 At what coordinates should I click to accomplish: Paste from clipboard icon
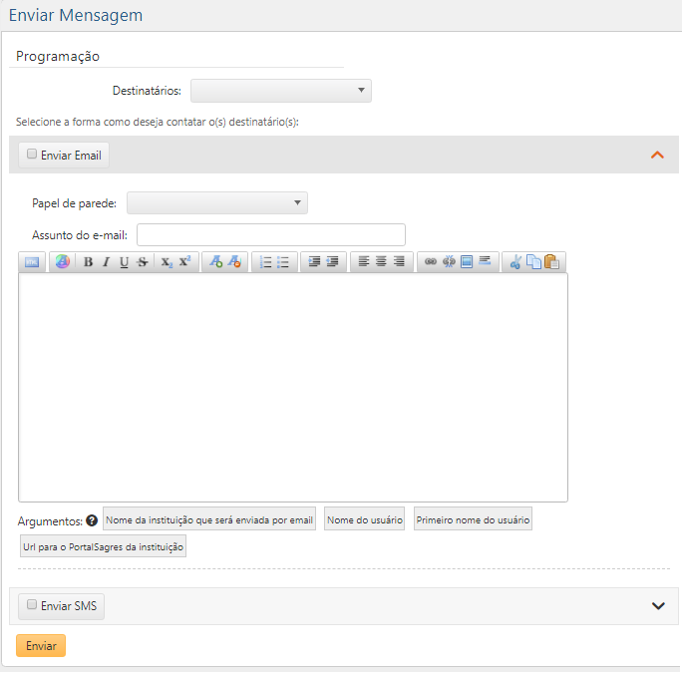(551, 262)
